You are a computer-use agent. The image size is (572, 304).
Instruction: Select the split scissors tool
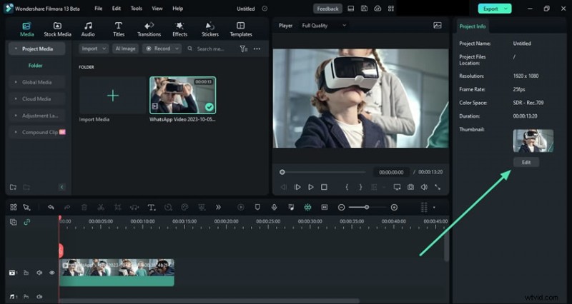(x=101, y=207)
